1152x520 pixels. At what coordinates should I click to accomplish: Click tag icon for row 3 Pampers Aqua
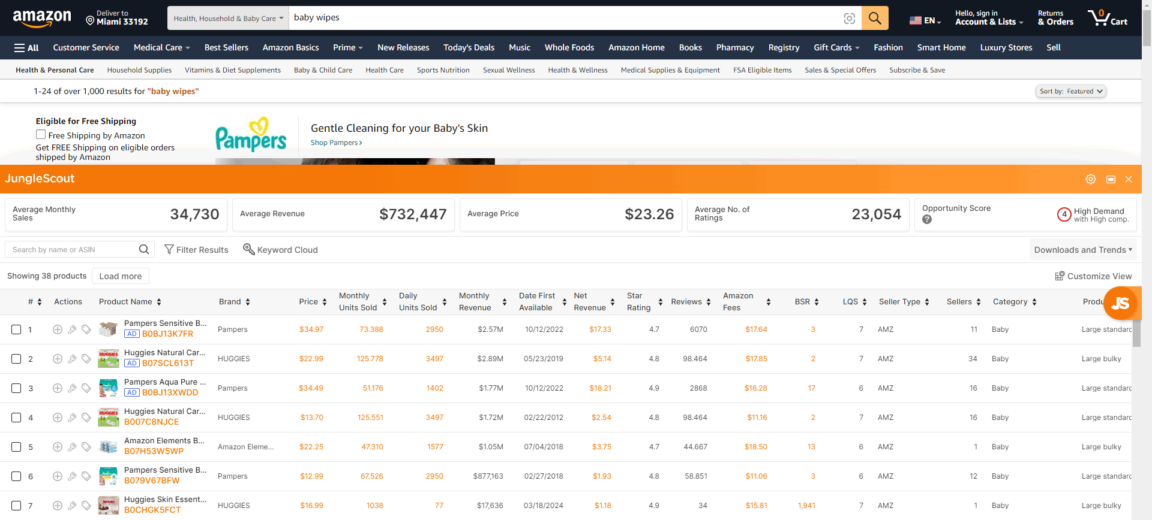pos(86,388)
